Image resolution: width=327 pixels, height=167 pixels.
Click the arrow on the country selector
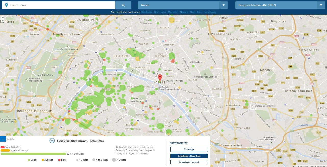(x=223, y=5)
